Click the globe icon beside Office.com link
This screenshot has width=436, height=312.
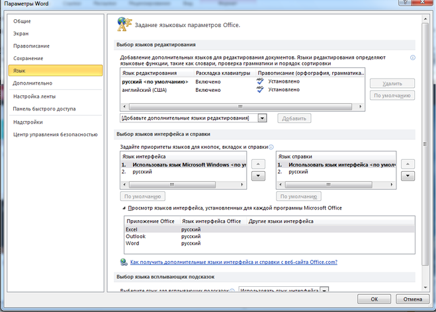coord(124,262)
